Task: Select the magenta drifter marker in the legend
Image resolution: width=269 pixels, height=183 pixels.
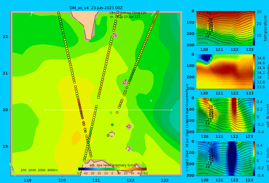Action: click(118, 12)
